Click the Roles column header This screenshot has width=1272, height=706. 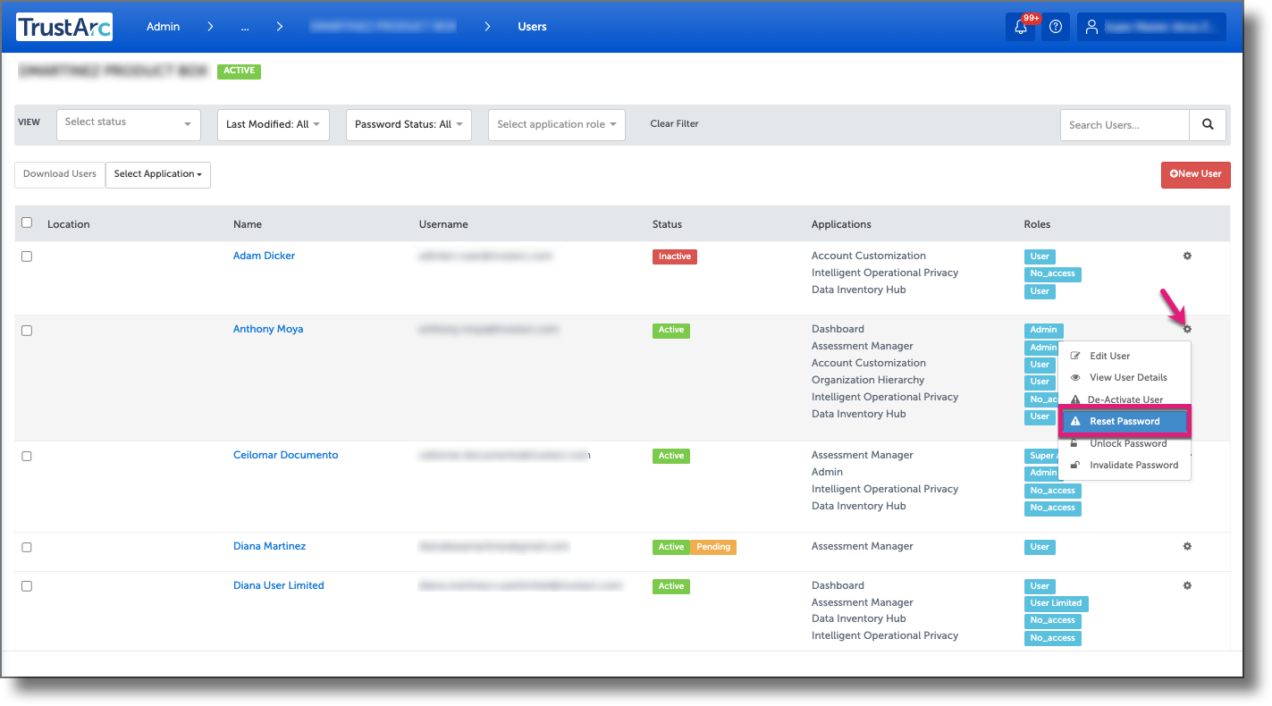(1038, 224)
